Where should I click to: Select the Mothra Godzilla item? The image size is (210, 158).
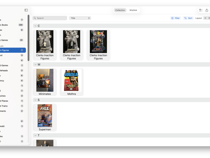tap(72, 82)
